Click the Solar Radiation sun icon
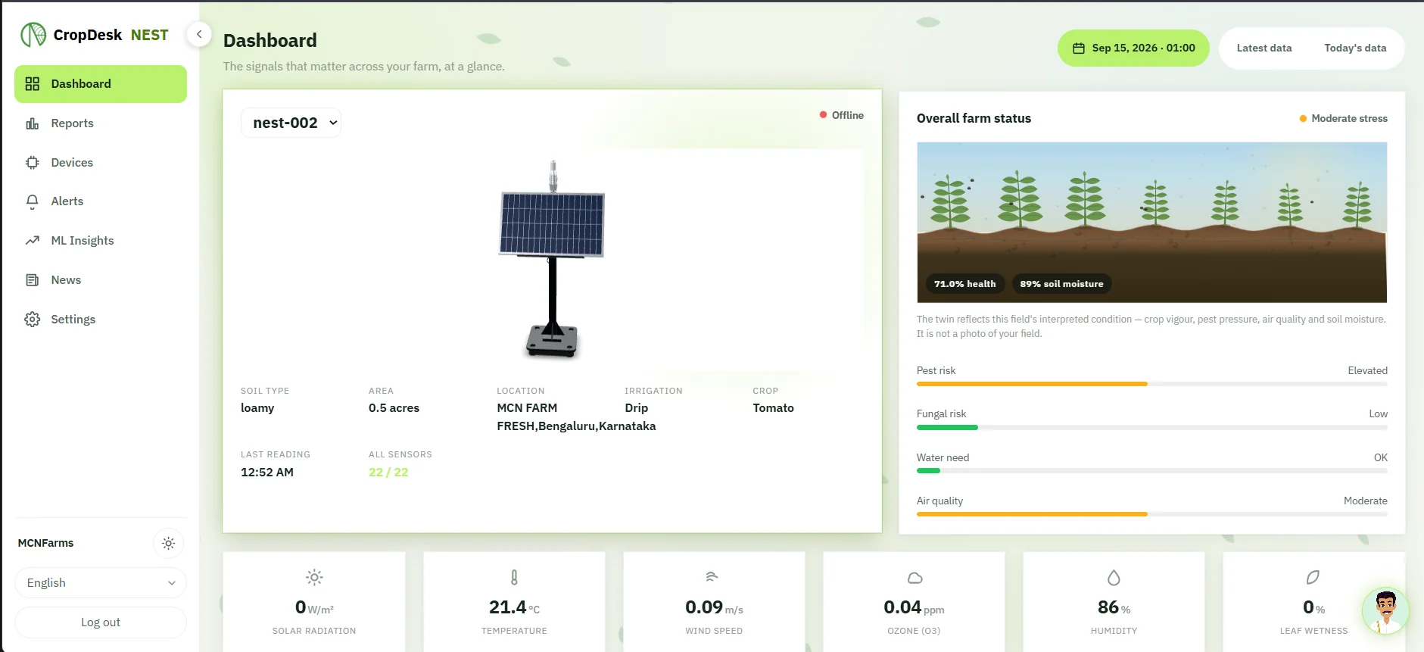 (314, 578)
